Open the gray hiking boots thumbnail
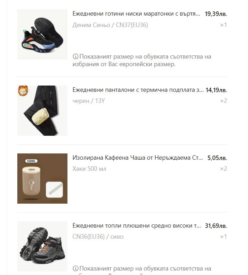 42,246
